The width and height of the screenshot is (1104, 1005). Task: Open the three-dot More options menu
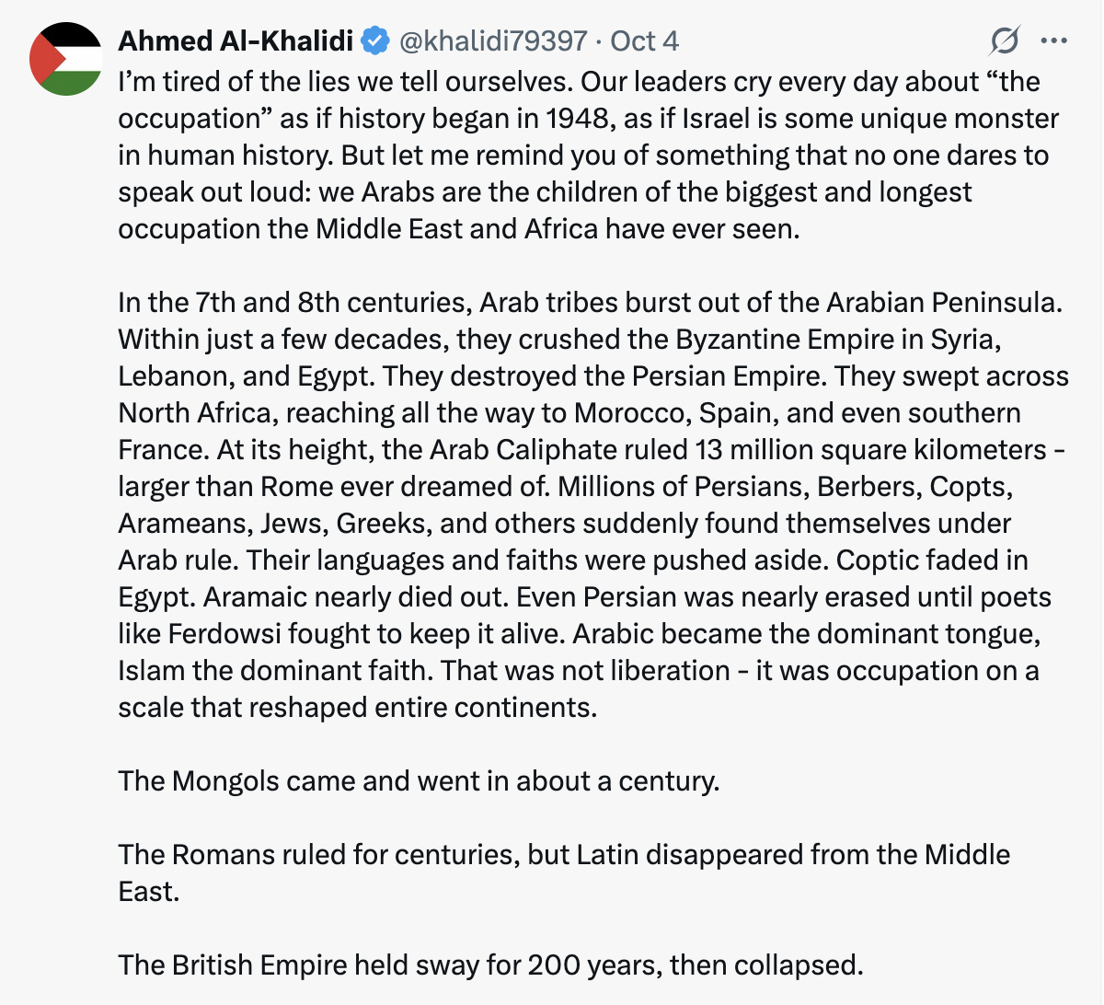pyautogui.click(x=1053, y=40)
